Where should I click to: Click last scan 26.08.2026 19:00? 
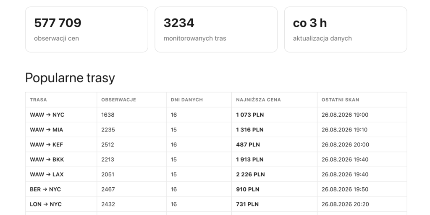point(345,115)
